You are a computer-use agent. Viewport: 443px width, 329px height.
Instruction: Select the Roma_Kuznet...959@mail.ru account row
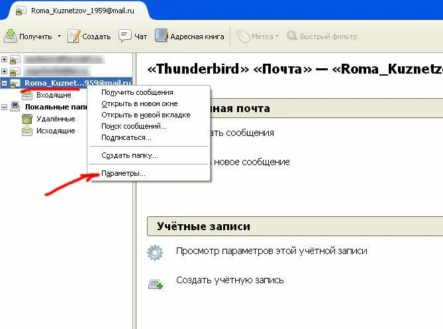click(x=66, y=83)
